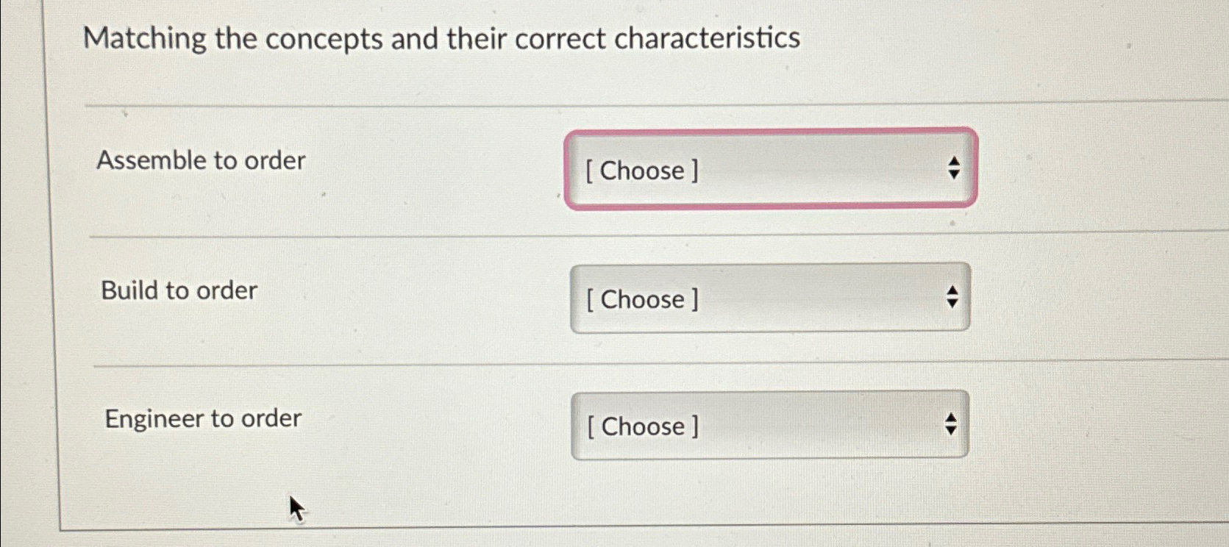Click the arrow icon beside Engineer to order dropdown
This screenshot has width=1229, height=547.
(951, 425)
